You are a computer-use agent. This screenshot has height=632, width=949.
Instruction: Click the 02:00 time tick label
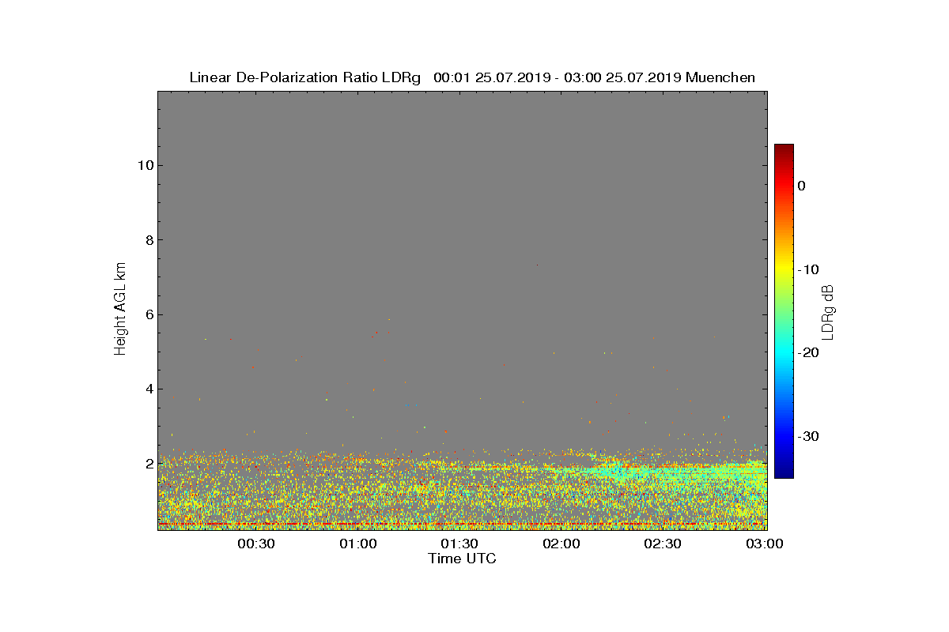point(561,544)
